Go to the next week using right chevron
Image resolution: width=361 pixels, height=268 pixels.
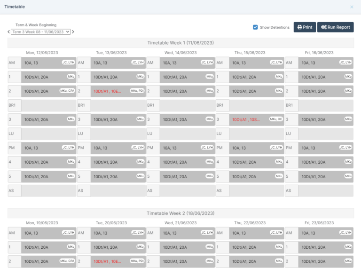73,32
